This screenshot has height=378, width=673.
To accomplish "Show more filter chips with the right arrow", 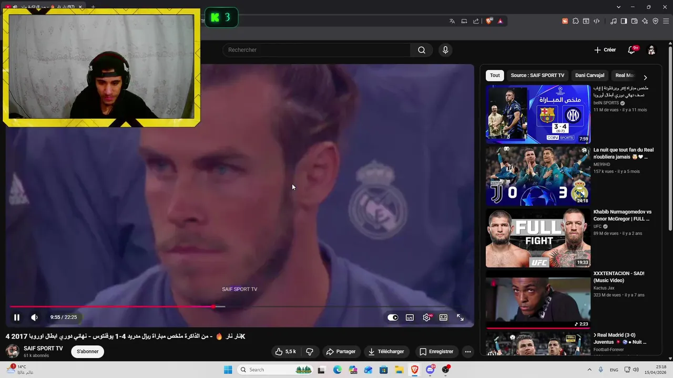I will coord(645,77).
